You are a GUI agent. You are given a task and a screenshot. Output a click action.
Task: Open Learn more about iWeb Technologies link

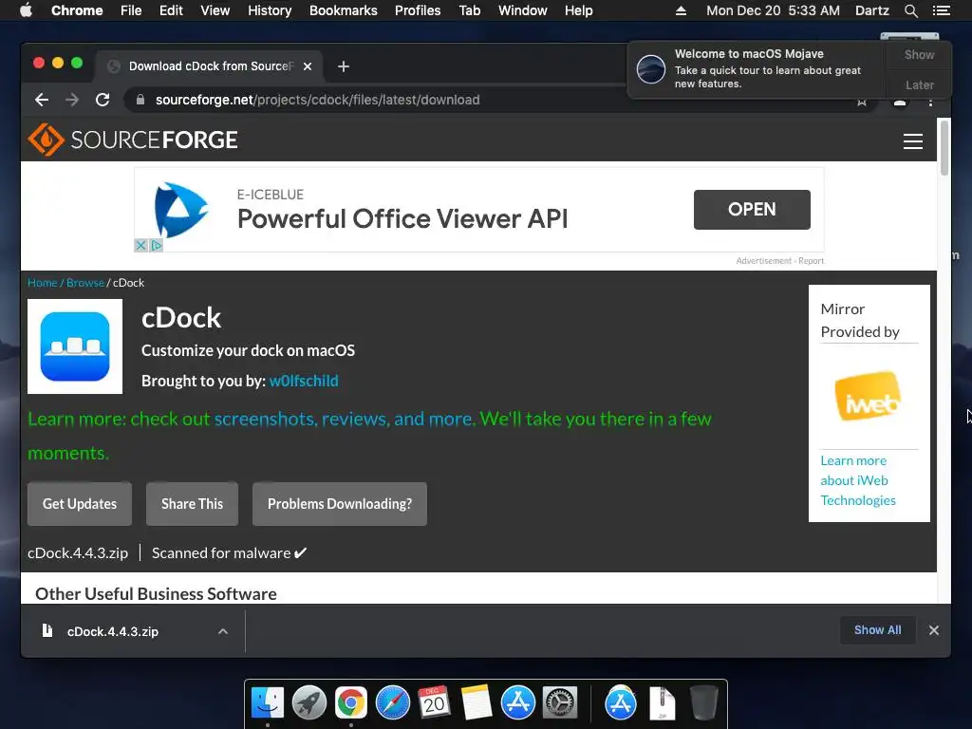858,480
